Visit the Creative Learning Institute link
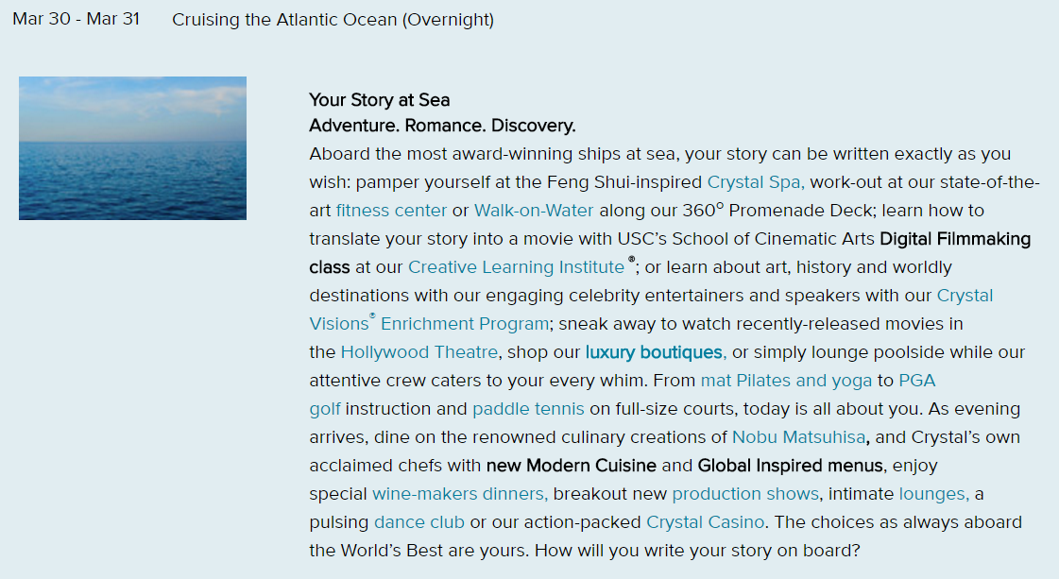The image size is (1059, 579). click(x=516, y=267)
